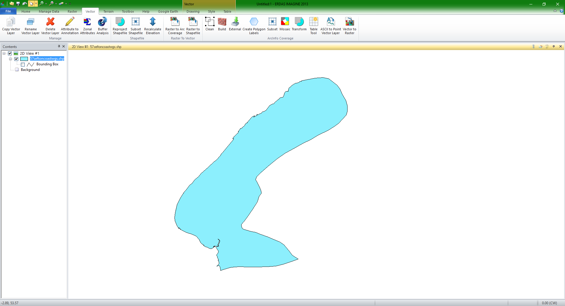Enable the Bounding Box checkbox

23,64
